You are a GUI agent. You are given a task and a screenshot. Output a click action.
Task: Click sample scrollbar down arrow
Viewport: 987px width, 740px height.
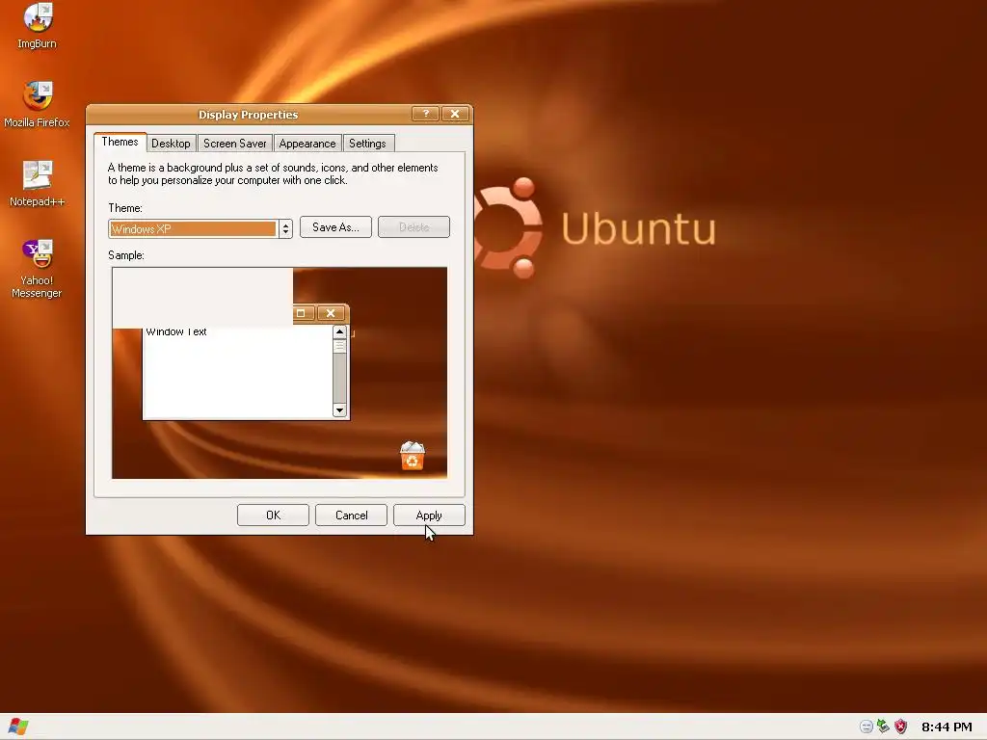click(x=340, y=410)
